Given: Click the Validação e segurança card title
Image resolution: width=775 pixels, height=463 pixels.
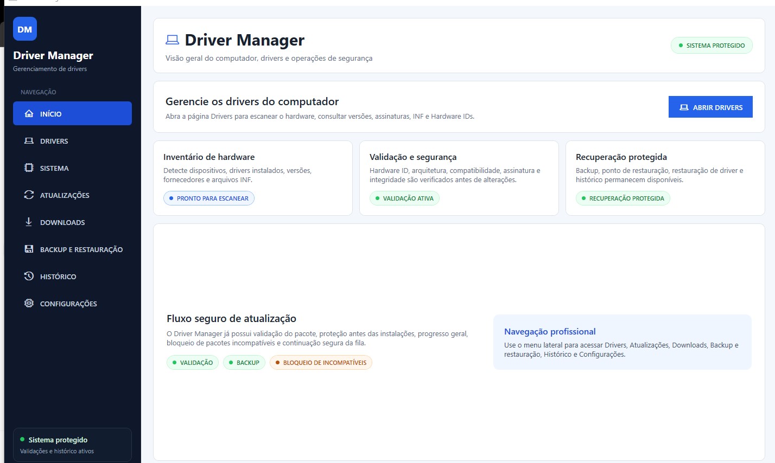Looking at the screenshot, I should point(413,157).
